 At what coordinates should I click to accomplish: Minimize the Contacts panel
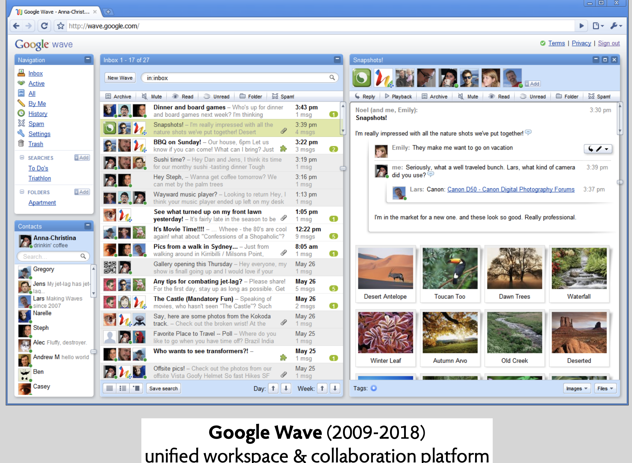[x=87, y=226]
